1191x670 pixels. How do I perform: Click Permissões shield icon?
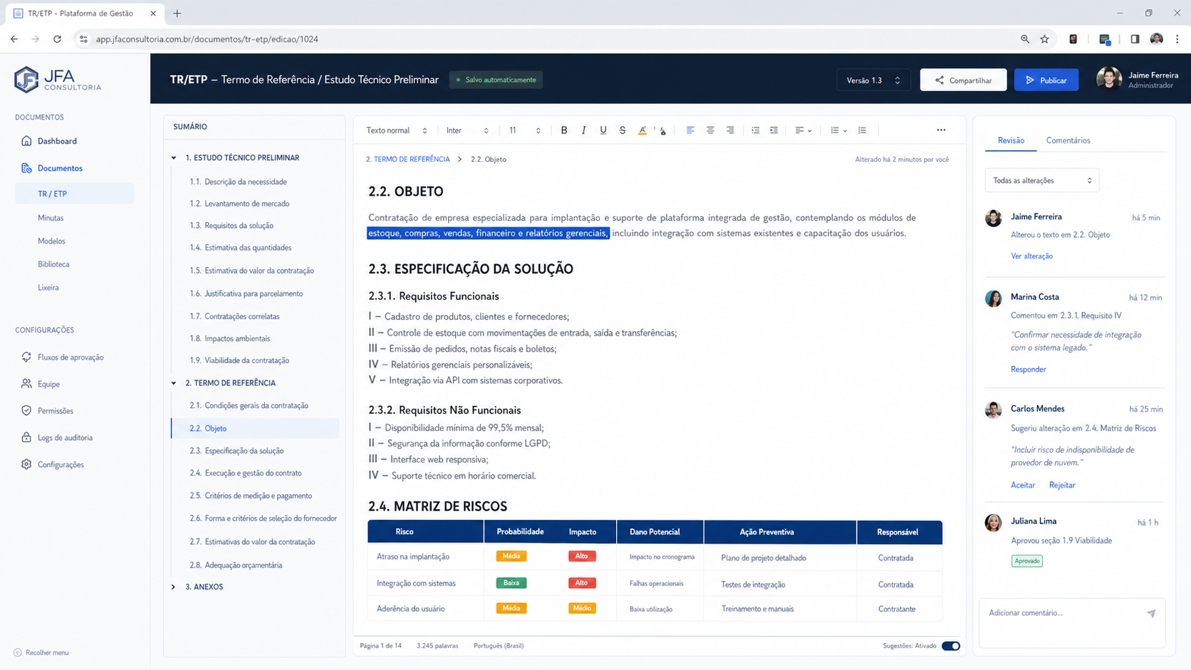click(26, 411)
